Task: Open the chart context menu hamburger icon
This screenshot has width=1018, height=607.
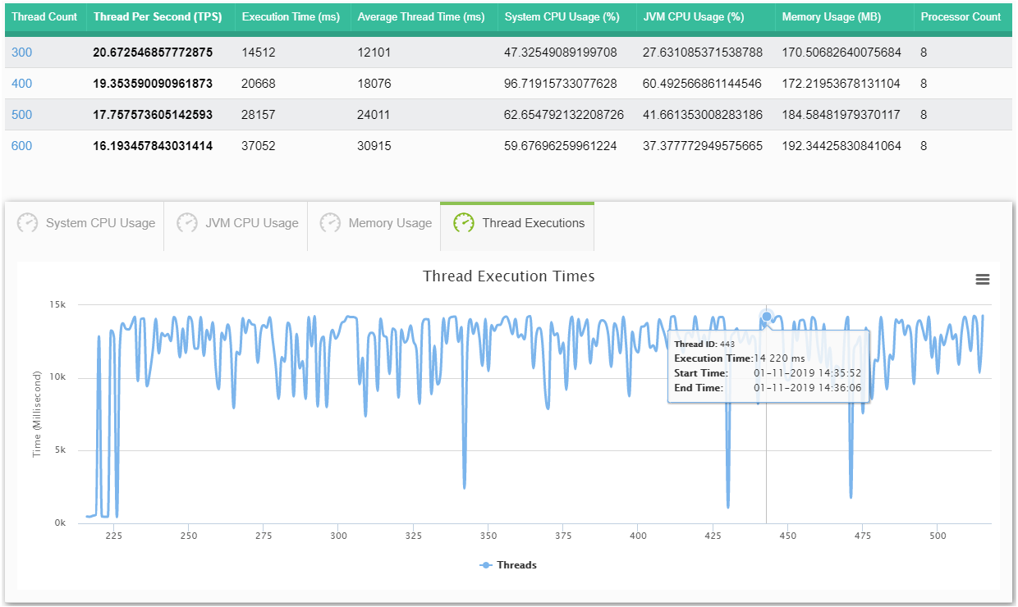Action: click(x=982, y=280)
